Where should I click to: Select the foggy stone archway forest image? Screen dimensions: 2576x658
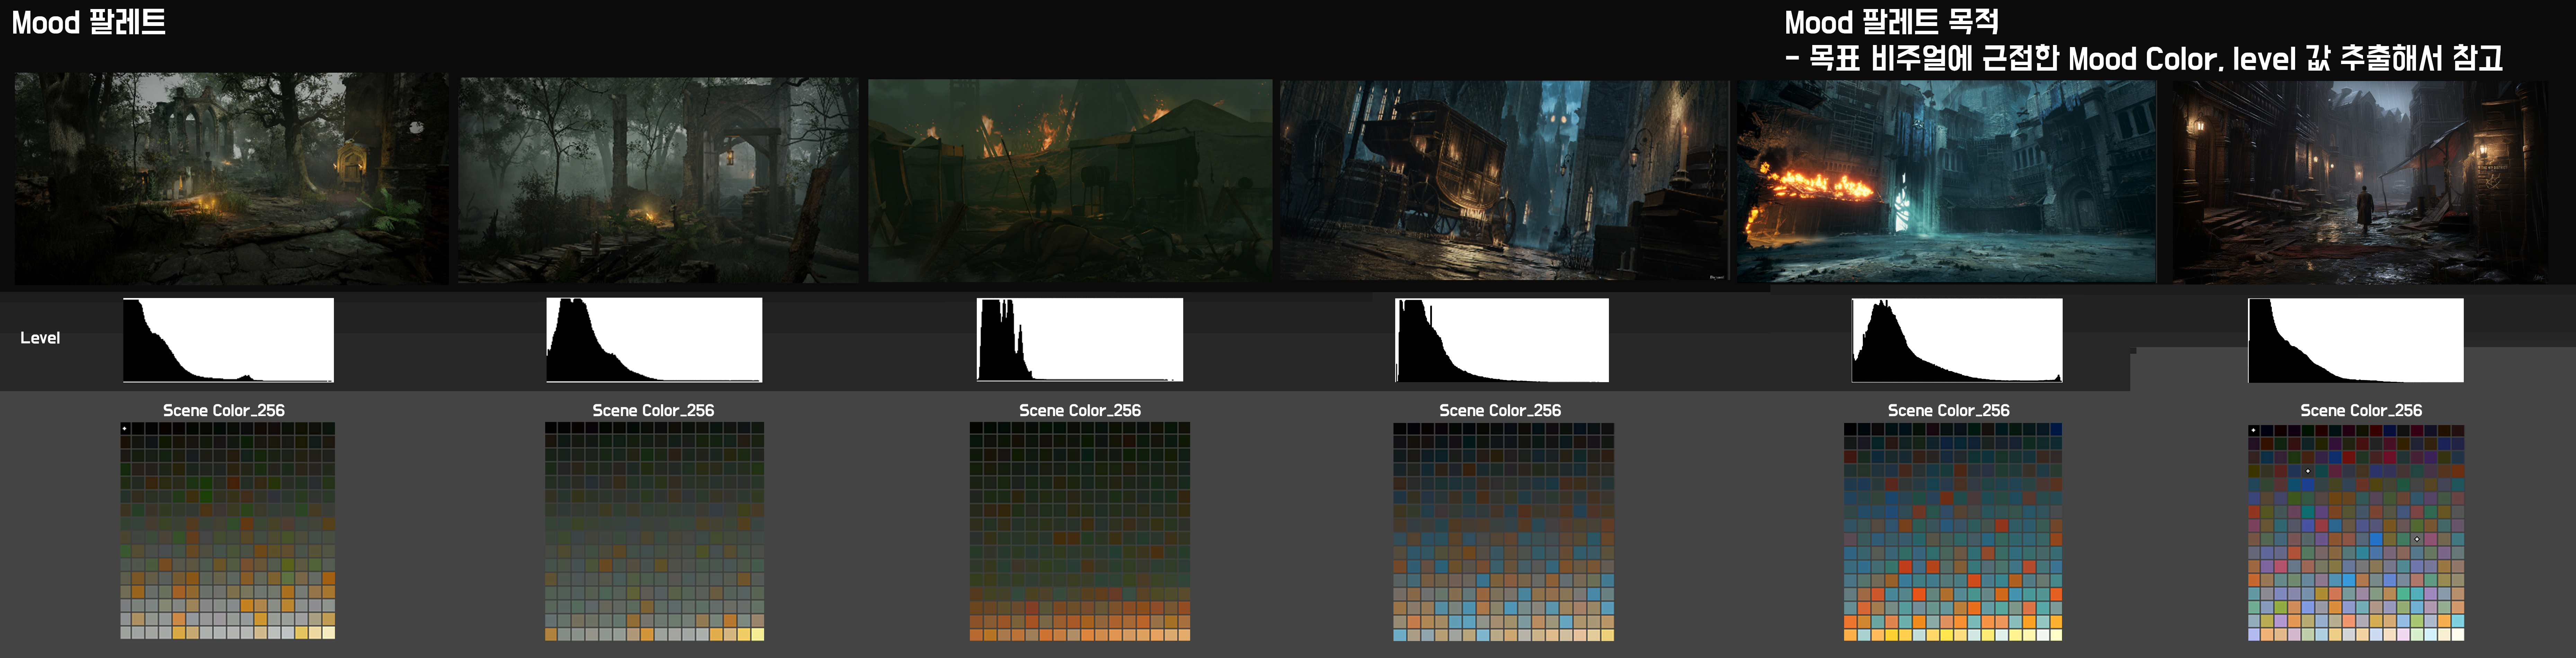658,180
